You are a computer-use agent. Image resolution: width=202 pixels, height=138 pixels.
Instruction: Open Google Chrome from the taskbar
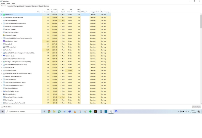coord(49,112)
